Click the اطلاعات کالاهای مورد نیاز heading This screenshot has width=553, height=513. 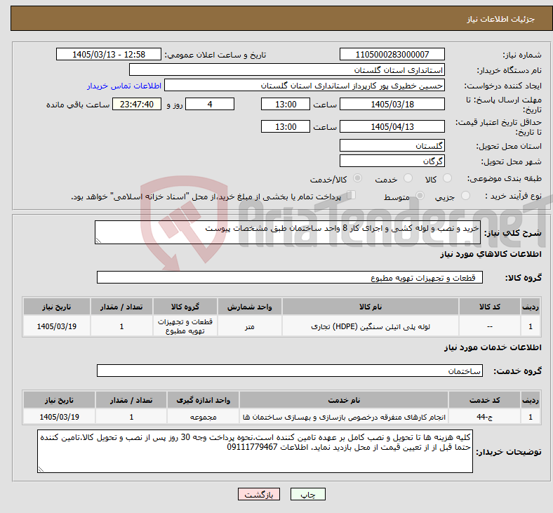[x=491, y=254]
